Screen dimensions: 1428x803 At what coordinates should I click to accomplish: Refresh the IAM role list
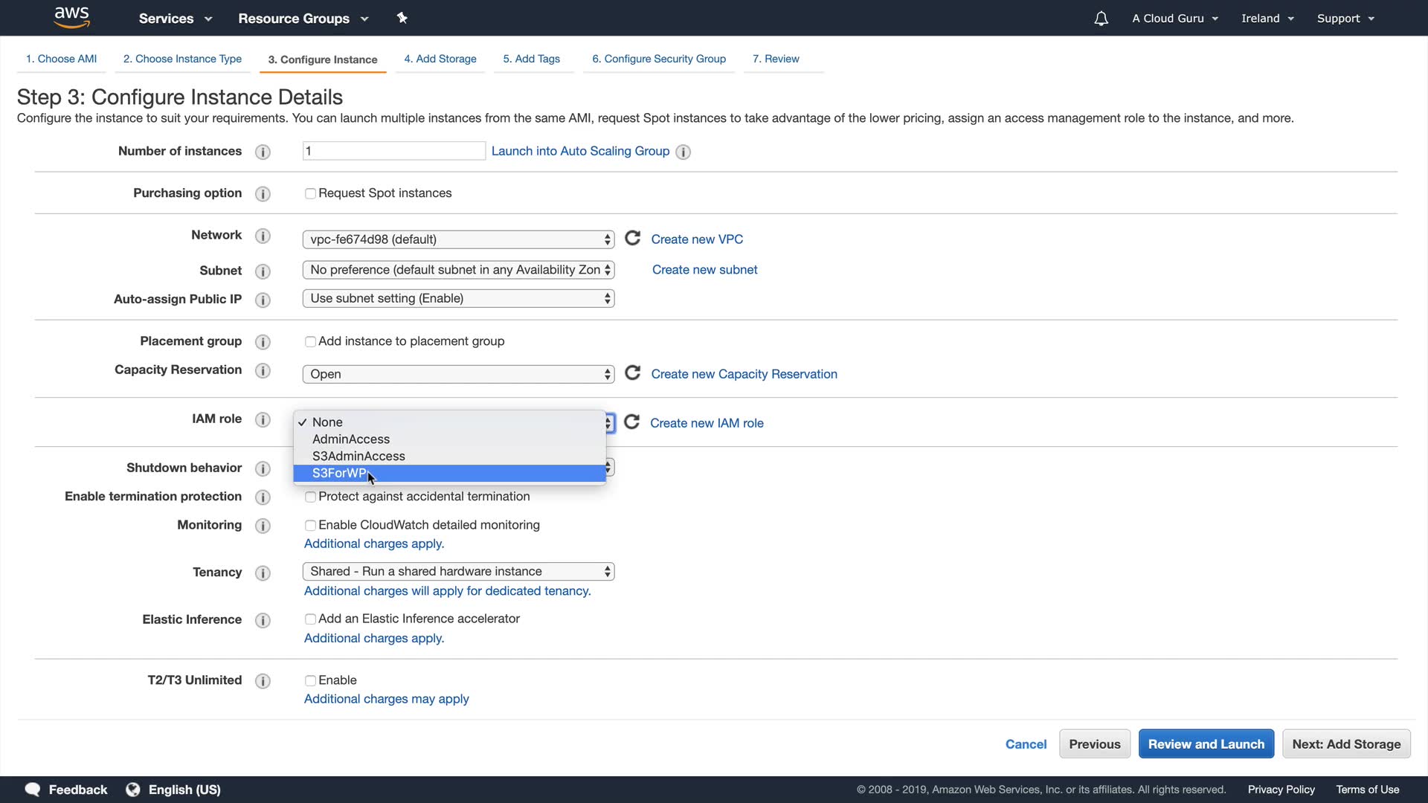point(631,422)
